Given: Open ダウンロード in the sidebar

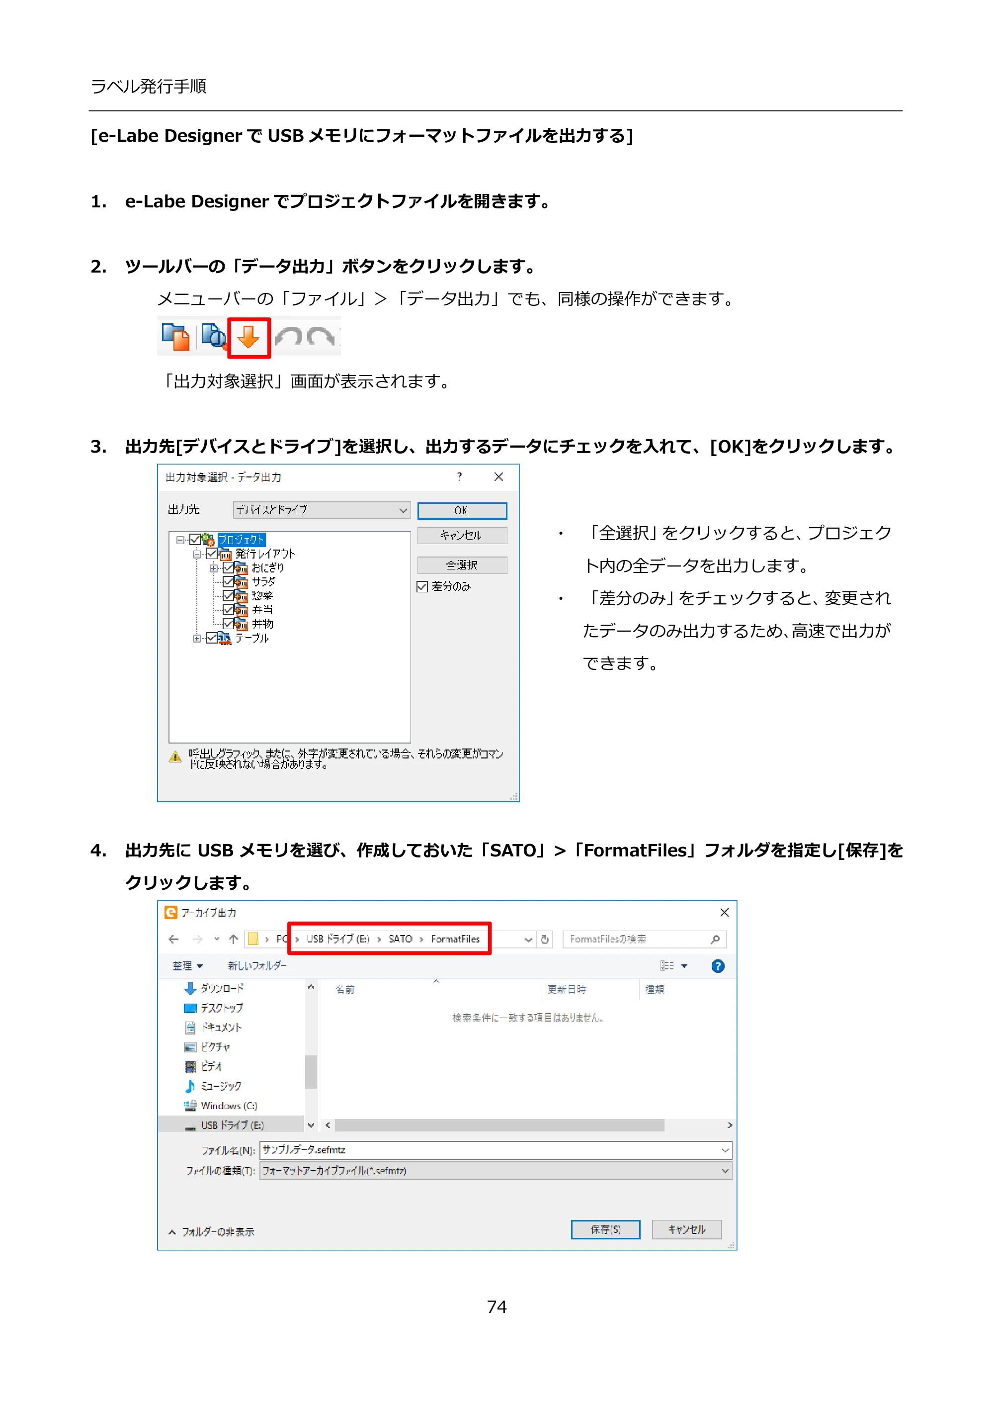Looking at the screenshot, I should pos(214,988).
